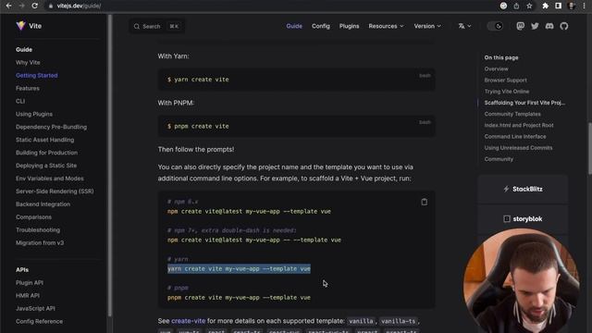This screenshot has height=333, width=592.
Task: Click the browser back arrow
Action: (x=8, y=6)
